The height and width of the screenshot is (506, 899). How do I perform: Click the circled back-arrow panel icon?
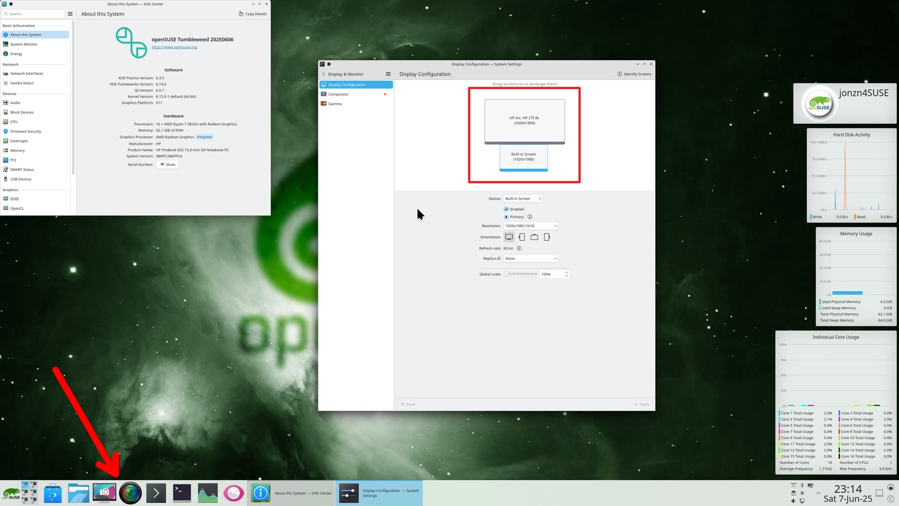click(x=891, y=499)
